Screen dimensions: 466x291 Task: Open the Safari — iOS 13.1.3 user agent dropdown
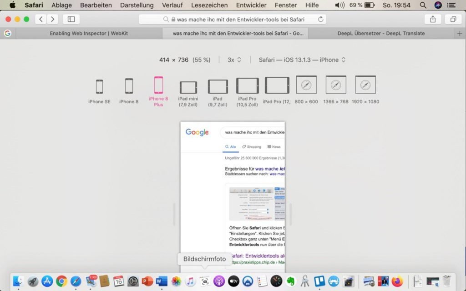[x=302, y=60]
